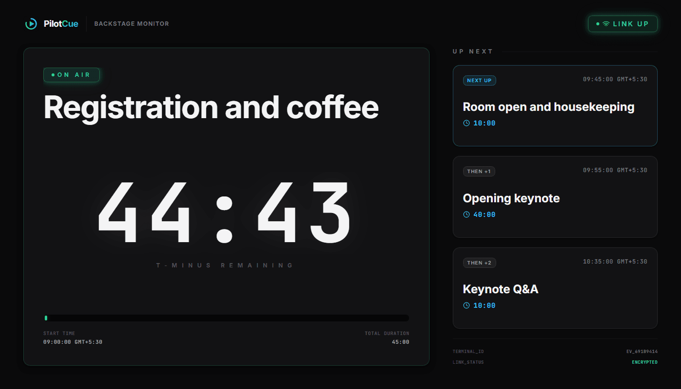Click the ENCRYPTED link status value
Viewport: 681px width, 389px height.
[645, 362]
